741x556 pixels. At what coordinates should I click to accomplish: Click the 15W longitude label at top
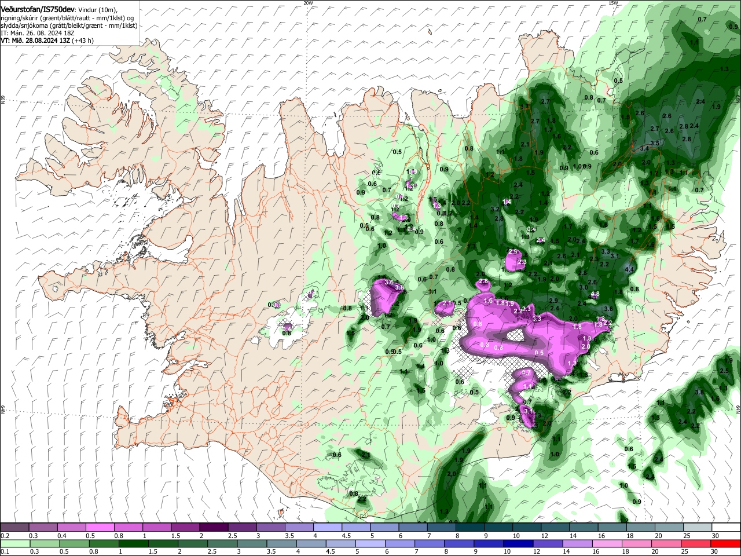[613, 3]
